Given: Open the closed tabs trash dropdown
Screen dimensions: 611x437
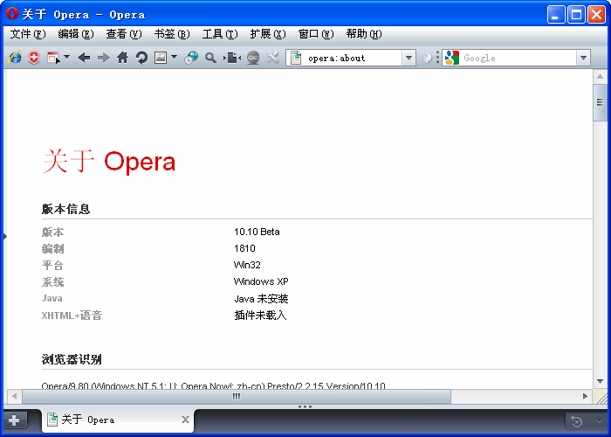Looking at the screenshot, I should [585, 420].
